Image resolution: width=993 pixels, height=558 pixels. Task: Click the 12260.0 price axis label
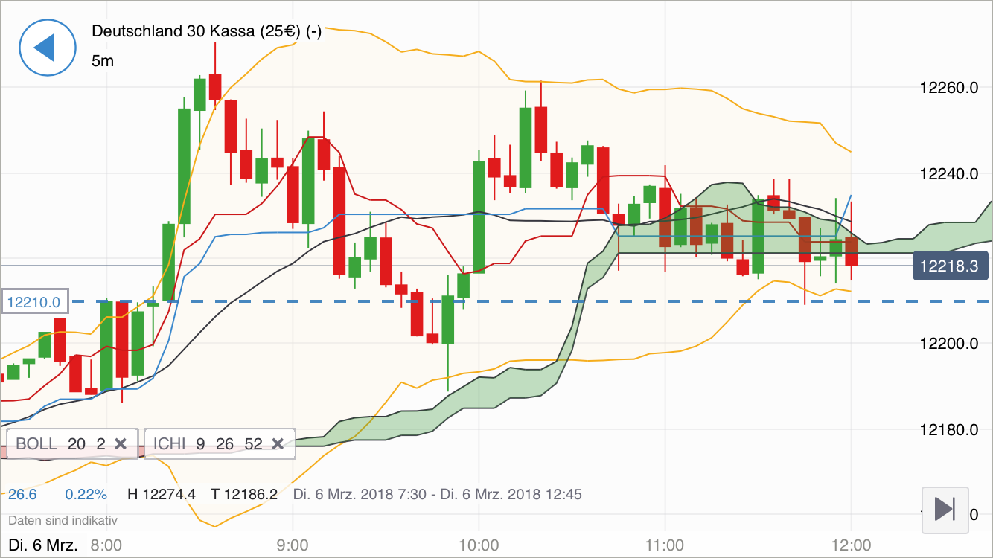tap(948, 89)
